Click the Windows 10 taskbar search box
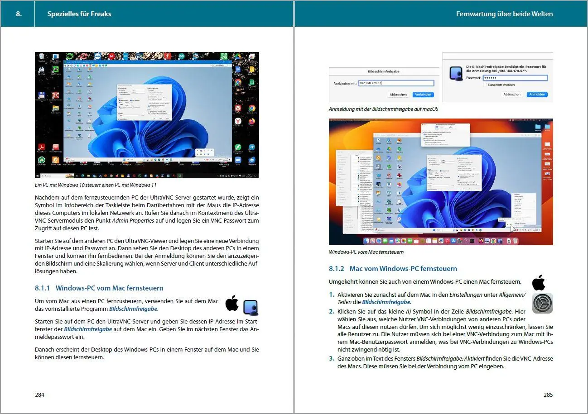The height and width of the screenshot is (414, 588). pyautogui.click(x=57, y=176)
